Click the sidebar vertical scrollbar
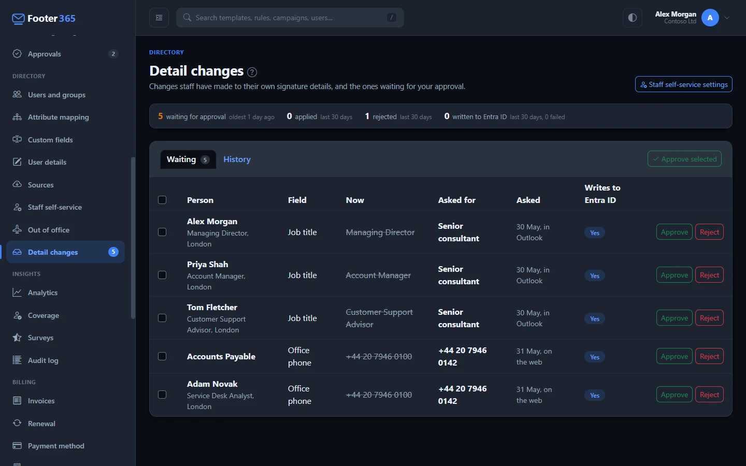 pyautogui.click(x=133, y=238)
